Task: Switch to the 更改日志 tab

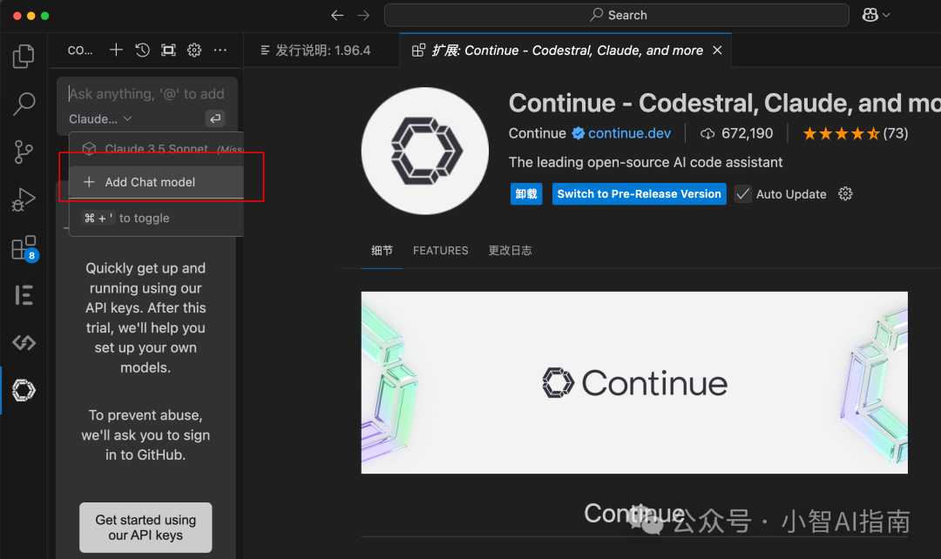Action: pos(510,251)
